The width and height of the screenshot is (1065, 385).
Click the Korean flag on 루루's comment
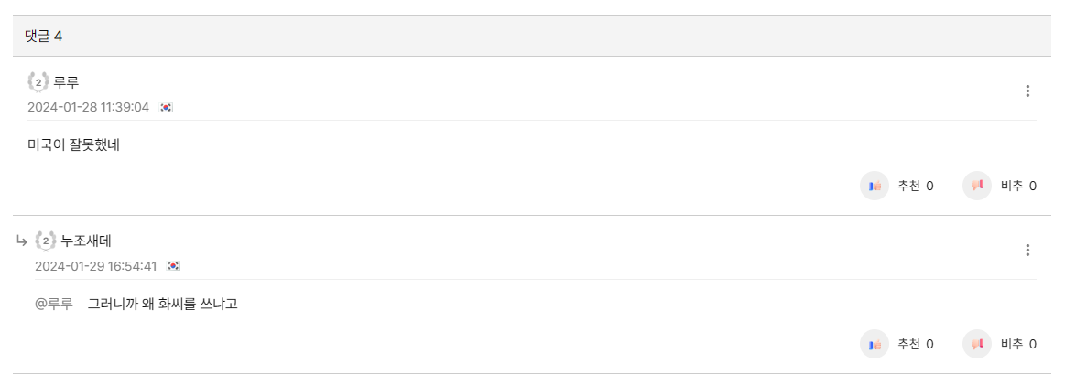pyautogui.click(x=167, y=108)
